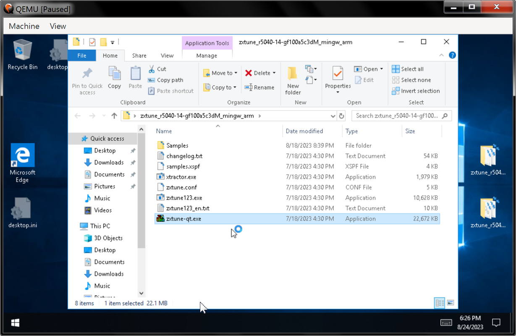This screenshot has width=516, height=336.
Task: Open the Action Center notifications icon
Action: 496,323
